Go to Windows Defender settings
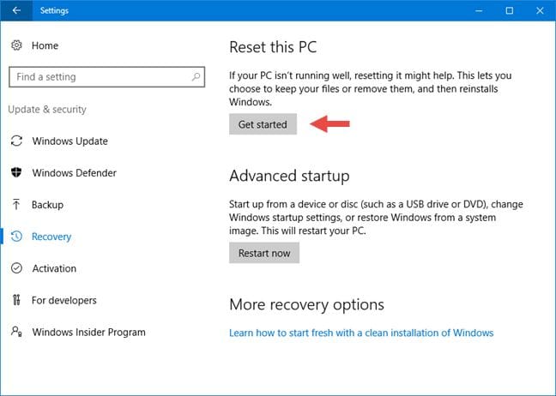Viewport: 556px width, 396px height. tap(74, 172)
